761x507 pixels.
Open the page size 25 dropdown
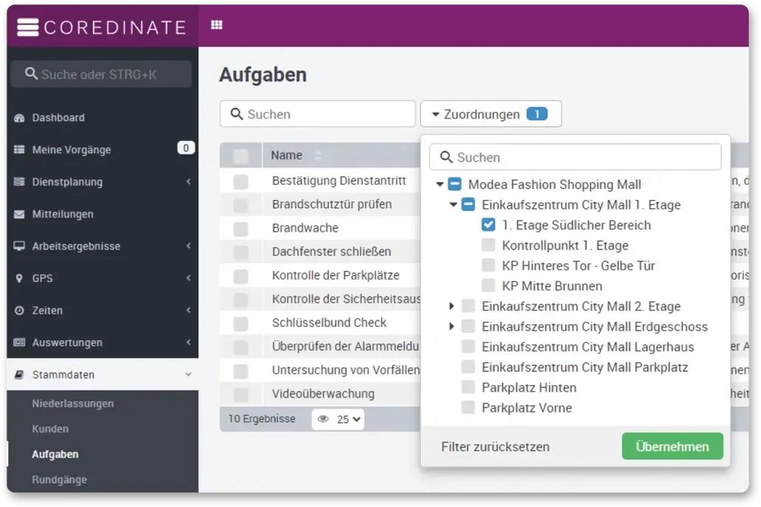[x=349, y=419]
